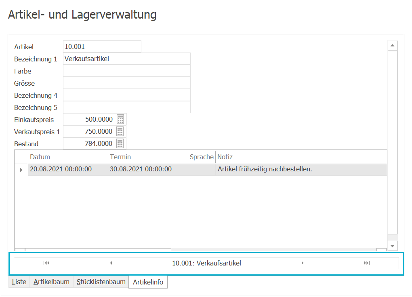Click the vertical scrollbar down arrow
This screenshot has width=412, height=297.
(392, 246)
